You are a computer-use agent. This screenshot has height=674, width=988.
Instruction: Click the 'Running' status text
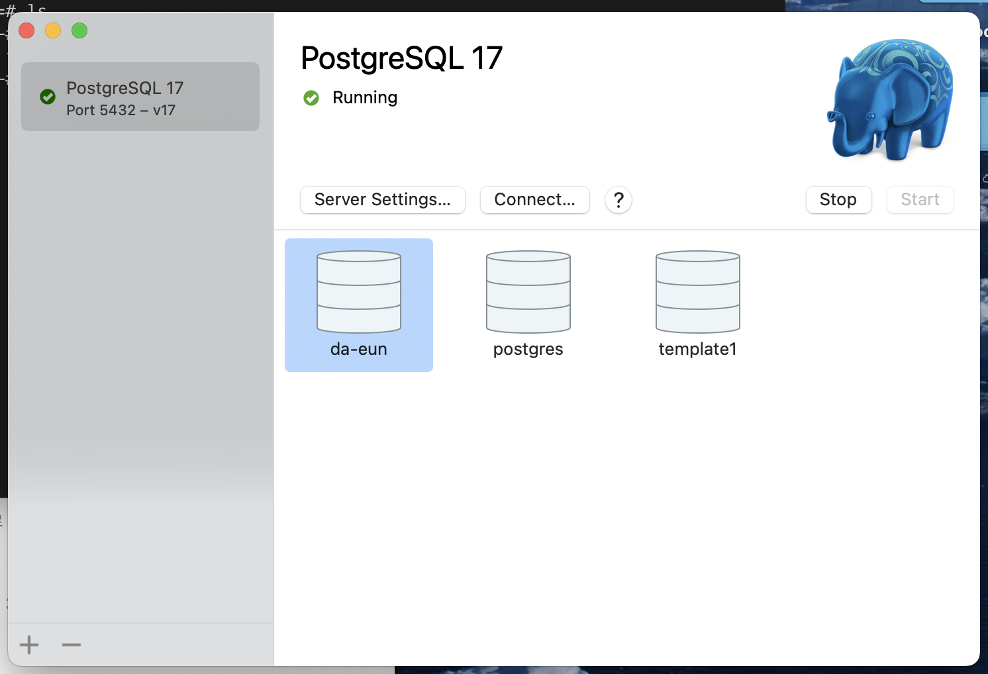click(365, 98)
